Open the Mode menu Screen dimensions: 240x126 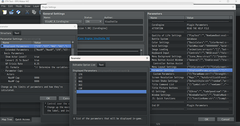(19, 6)
